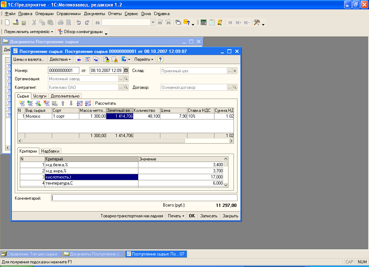Screen dimensions: 369x267
Task: Click the Рассчитать button
Action: click(106, 103)
